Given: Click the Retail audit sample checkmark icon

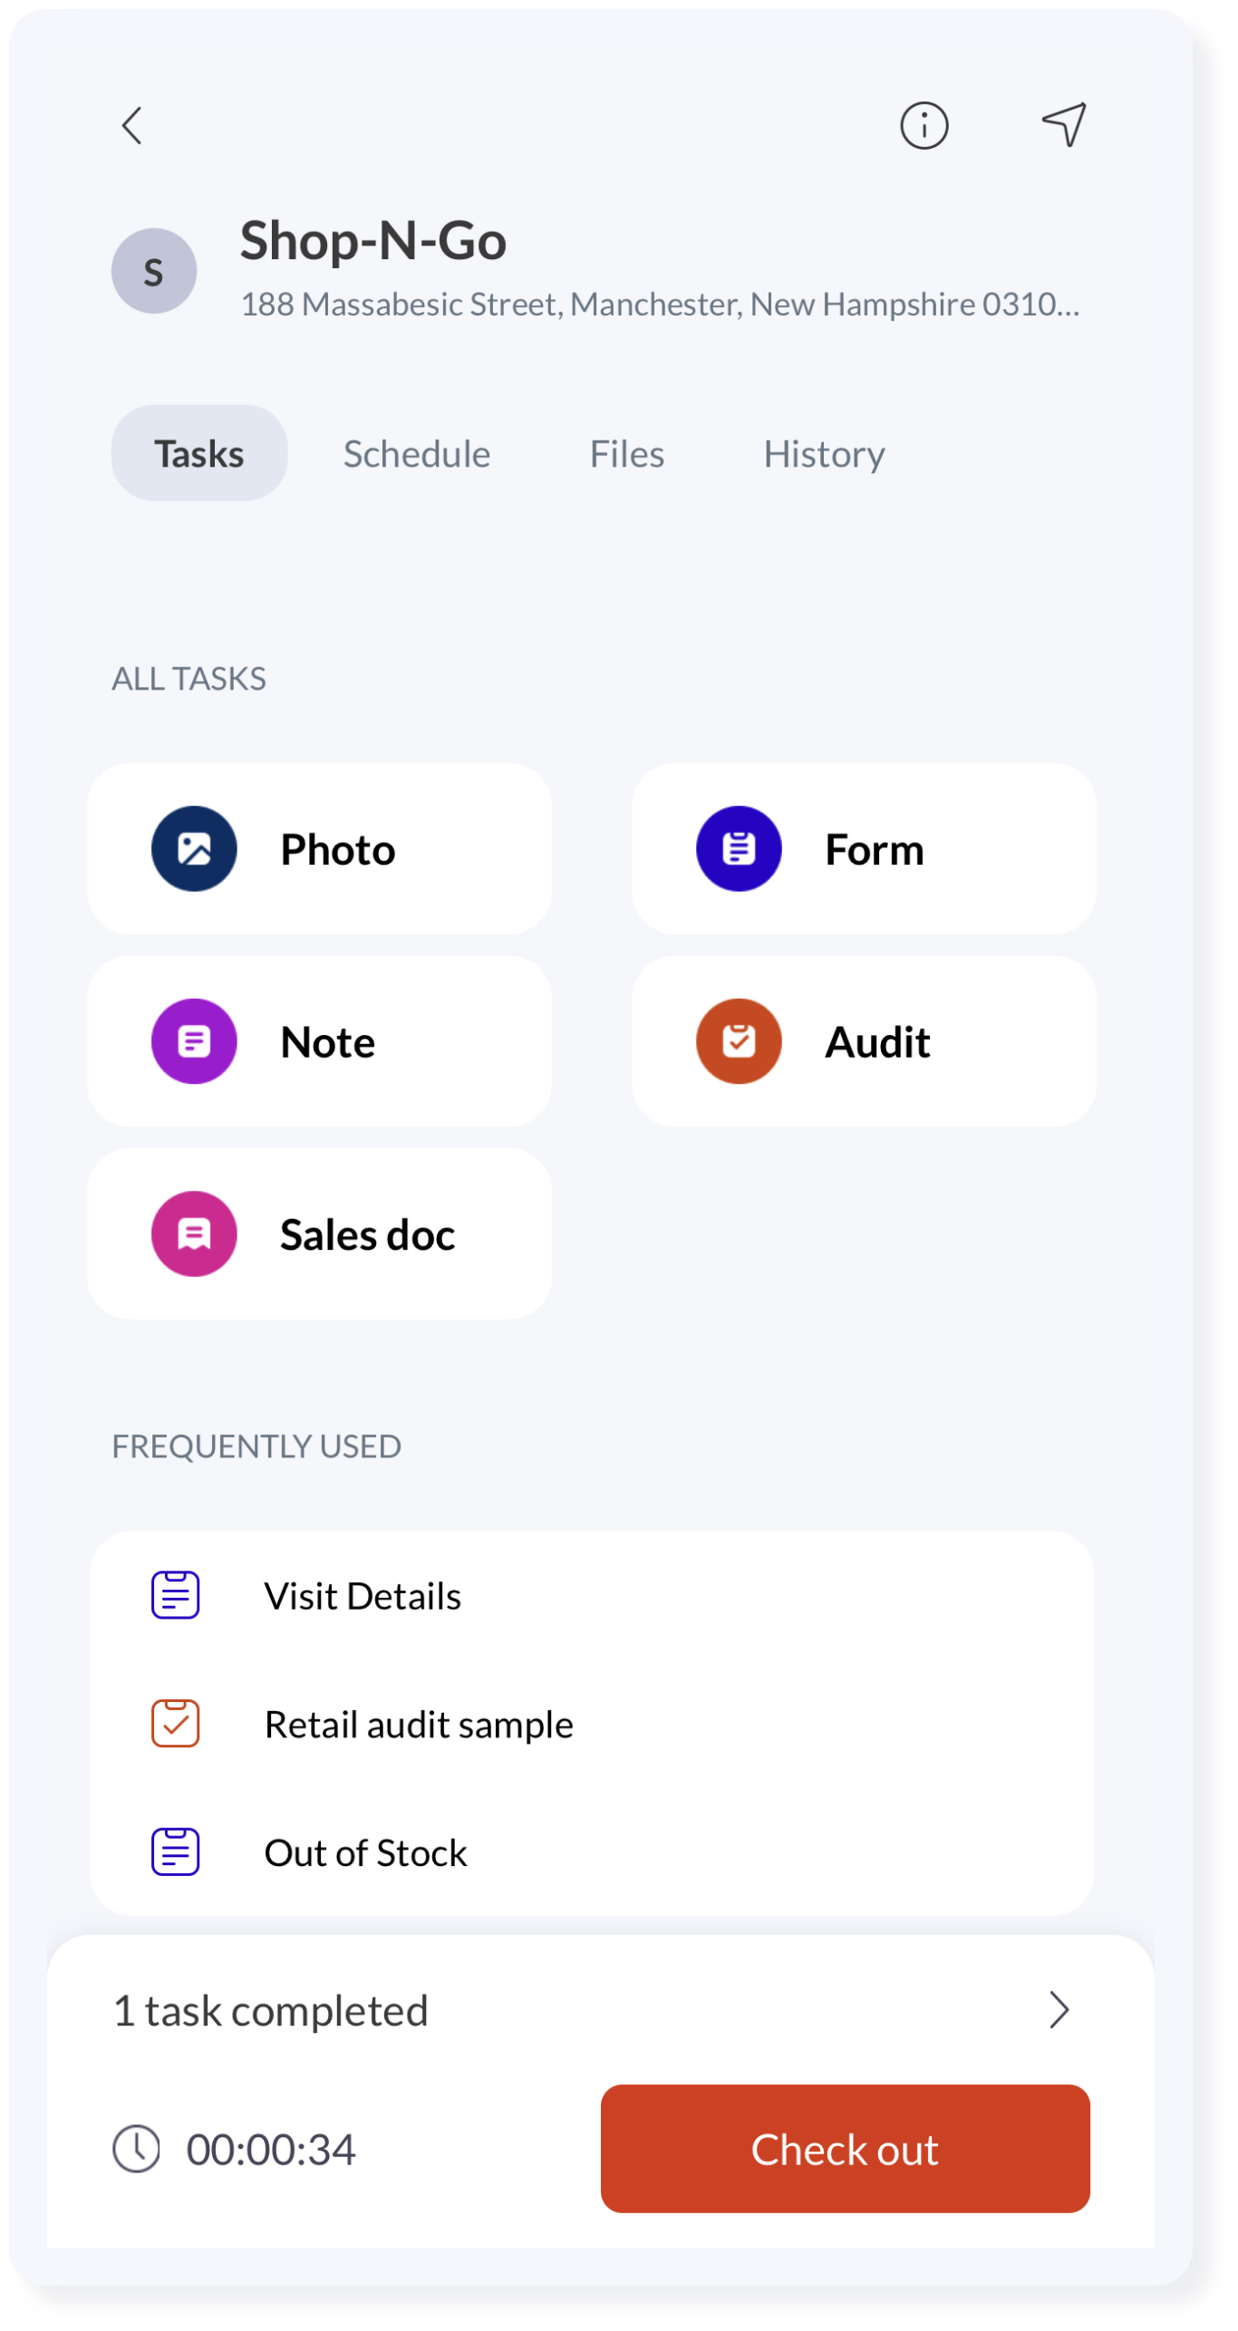Looking at the screenshot, I should point(175,1724).
